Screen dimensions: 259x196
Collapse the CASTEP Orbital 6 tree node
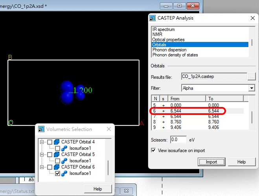42,167
